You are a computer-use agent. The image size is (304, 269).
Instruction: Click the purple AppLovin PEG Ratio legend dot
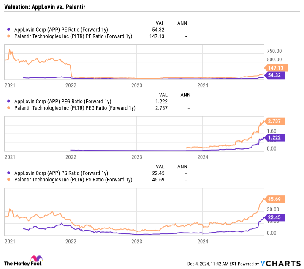coord(8,101)
